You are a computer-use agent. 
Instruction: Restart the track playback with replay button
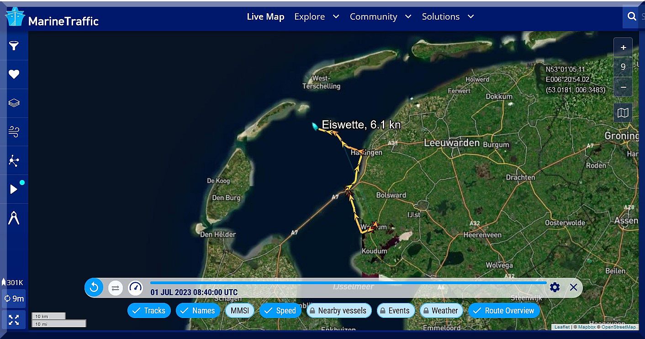pyautogui.click(x=94, y=288)
